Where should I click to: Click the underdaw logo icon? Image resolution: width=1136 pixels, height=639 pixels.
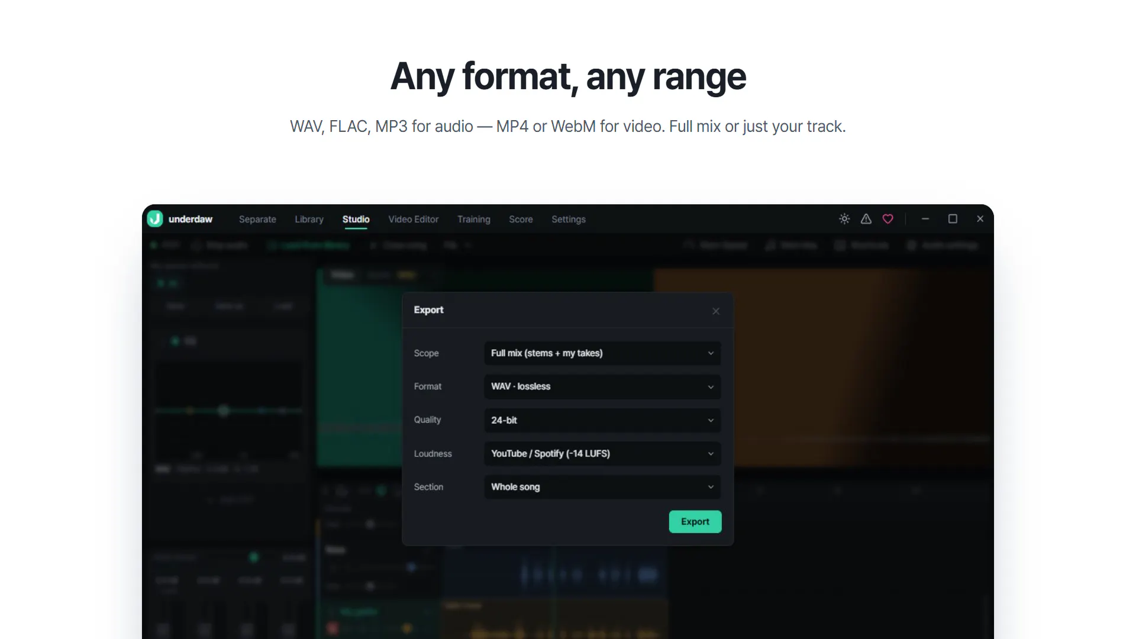coord(155,219)
